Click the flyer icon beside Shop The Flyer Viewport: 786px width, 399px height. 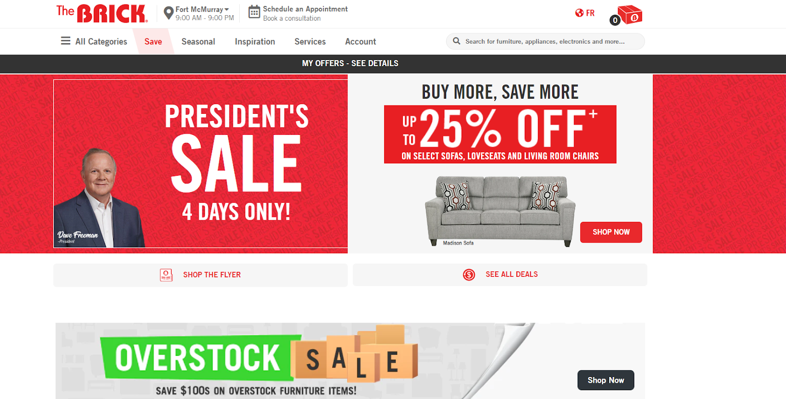[166, 275]
